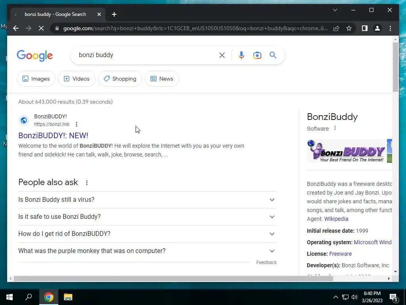
Task: Submit search with the magnifier icon
Action: click(273, 55)
